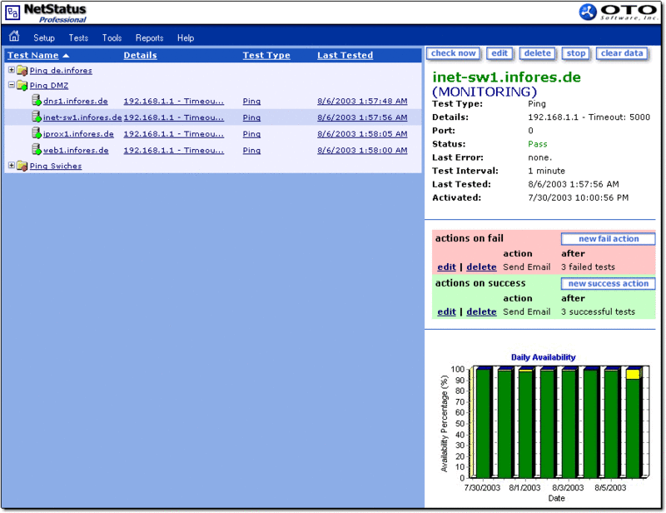Click the Test Interval value 1 minute
The height and width of the screenshot is (513, 666).
[546, 171]
